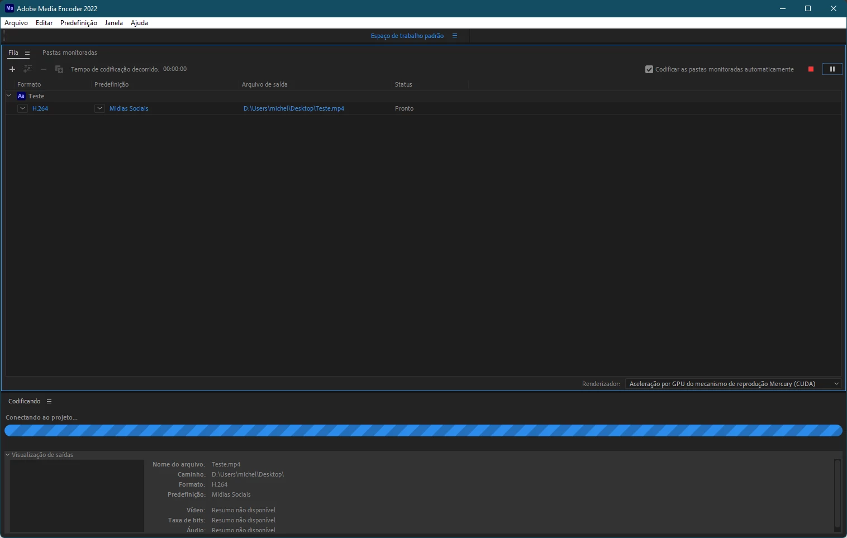Image resolution: width=847 pixels, height=538 pixels.
Task: Open the workspace menu icon beside Espaço de trabalho padrão
Action: (x=455, y=36)
